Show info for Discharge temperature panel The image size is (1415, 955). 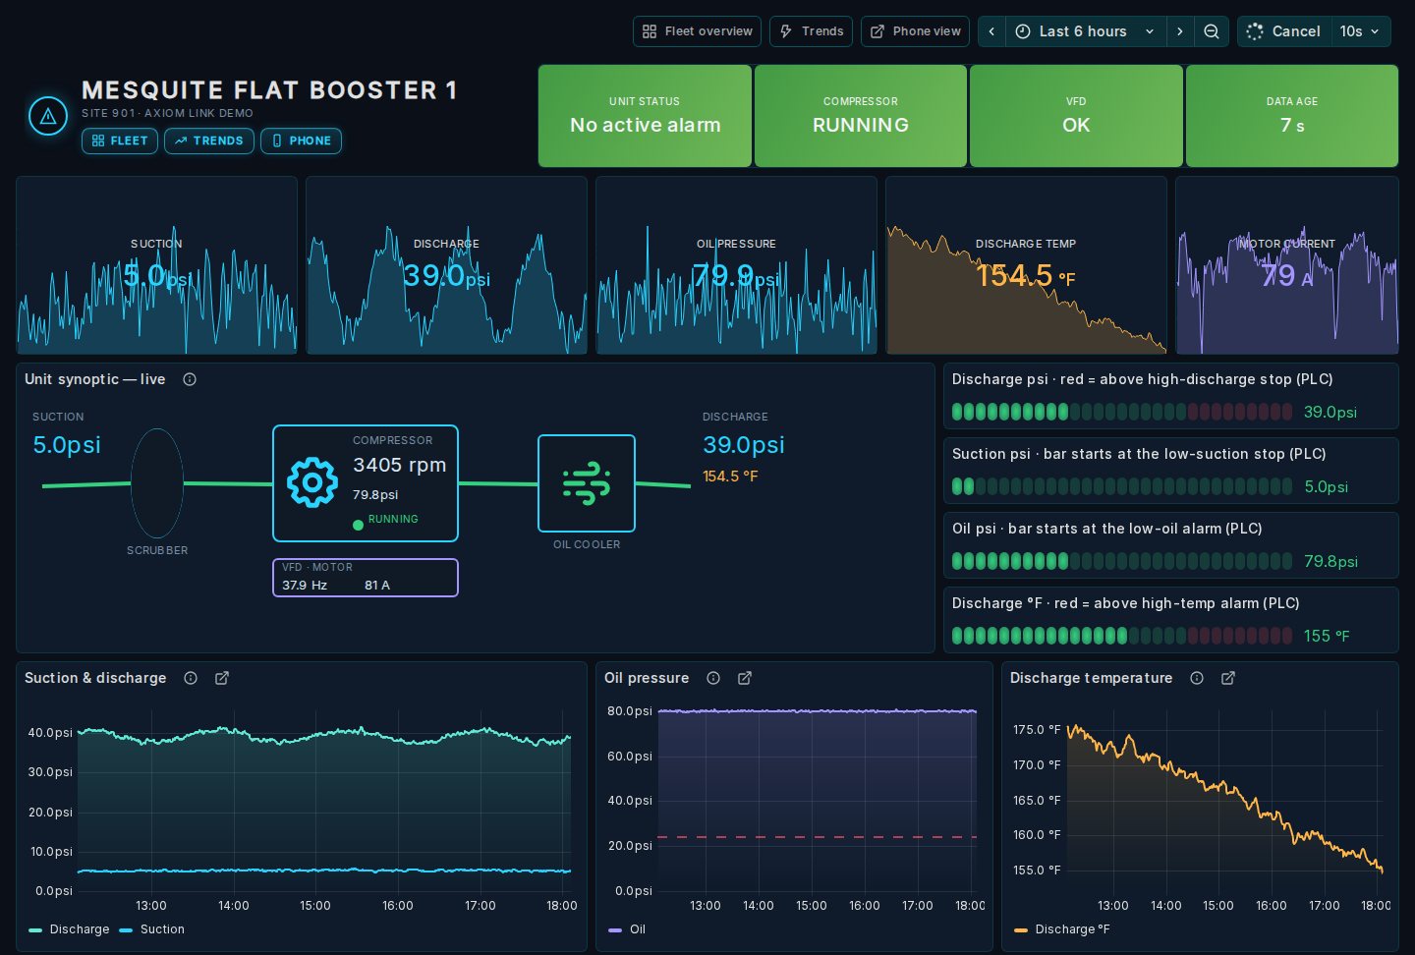(x=1197, y=678)
